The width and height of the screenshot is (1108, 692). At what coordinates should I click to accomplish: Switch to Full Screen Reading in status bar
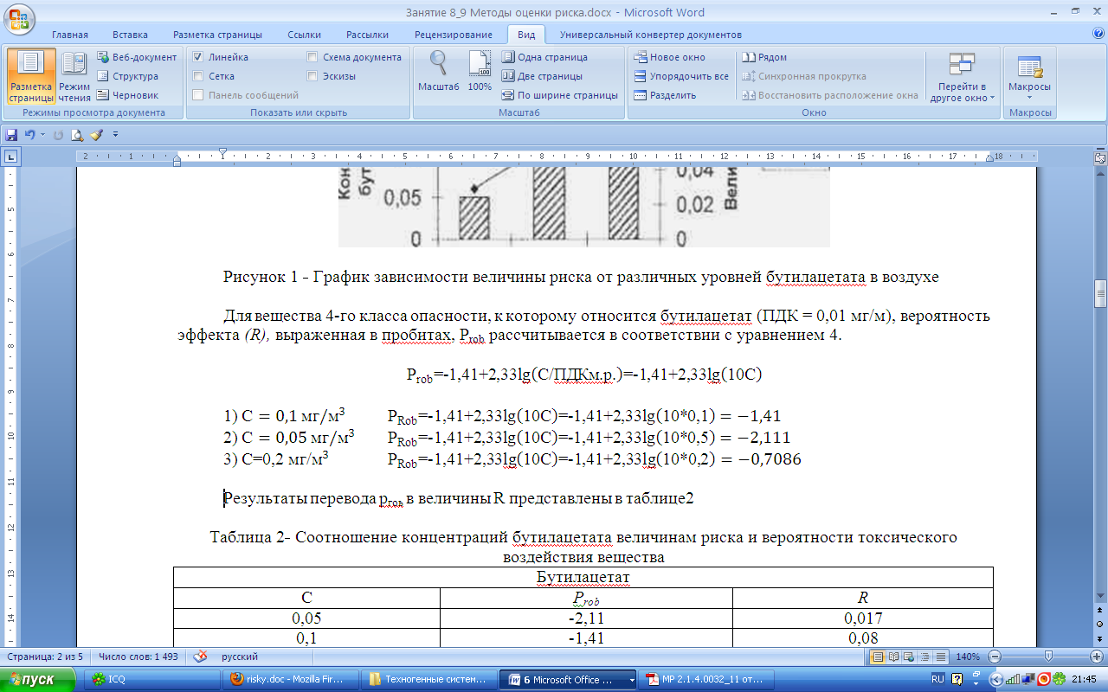tap(895, 657)
